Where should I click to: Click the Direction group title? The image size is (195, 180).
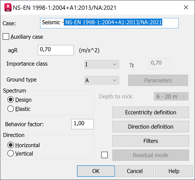click(x=14, y=135)
